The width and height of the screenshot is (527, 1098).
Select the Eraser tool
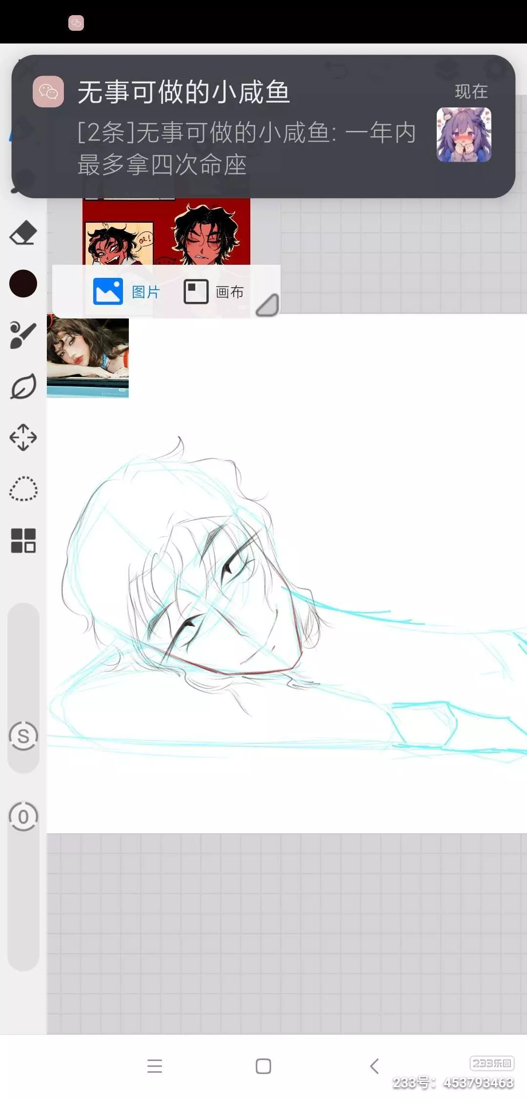point(23,233)
